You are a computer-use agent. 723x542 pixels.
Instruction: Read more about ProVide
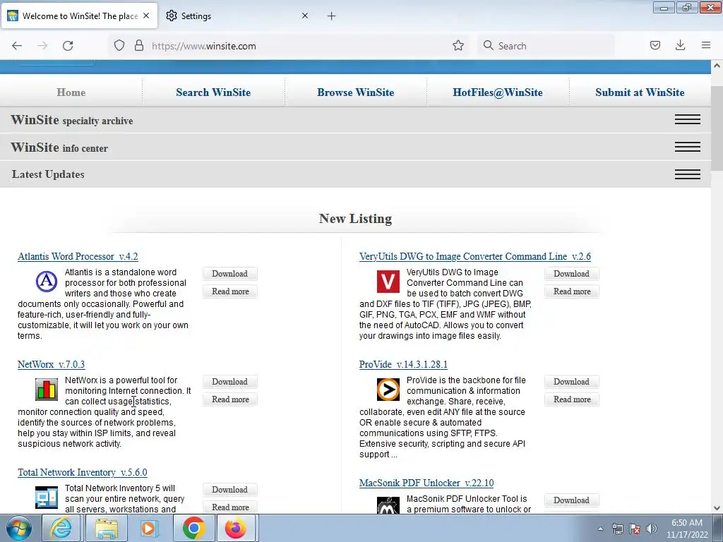pyautogui.click(x=572, y=399)
